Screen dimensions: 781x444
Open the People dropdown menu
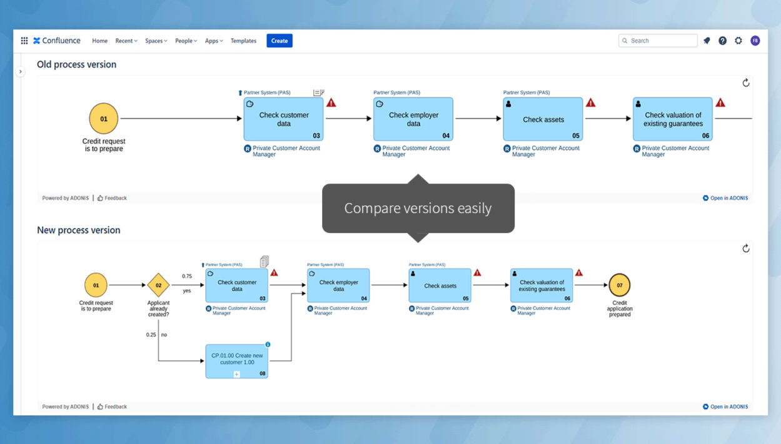click(x=186, y=41)
